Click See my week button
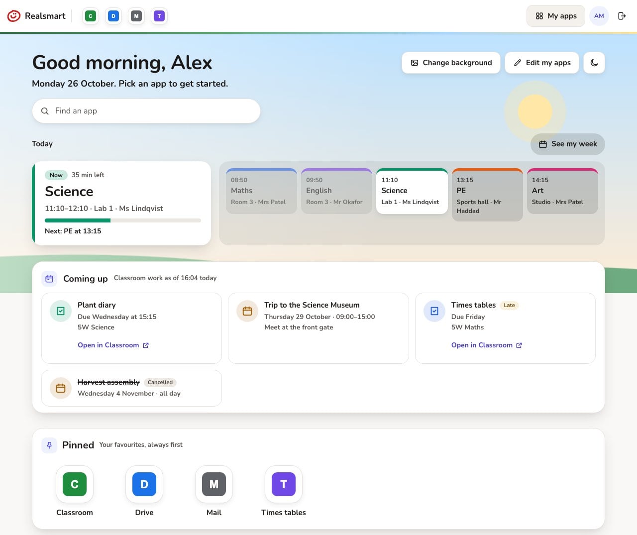Viewport: 637px width, 535px height. pyautogui.click(x=568, y=144)
